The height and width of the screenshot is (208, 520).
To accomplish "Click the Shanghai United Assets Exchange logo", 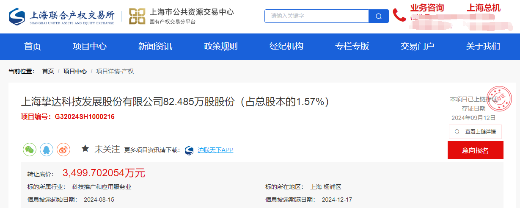I will (x=61, y=17).
